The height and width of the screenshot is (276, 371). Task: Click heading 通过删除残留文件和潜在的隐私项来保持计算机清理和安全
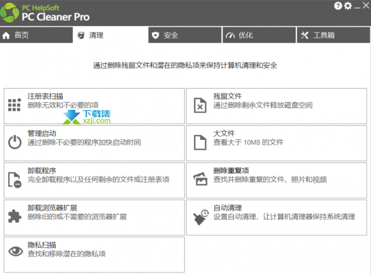tap(185, 66)
